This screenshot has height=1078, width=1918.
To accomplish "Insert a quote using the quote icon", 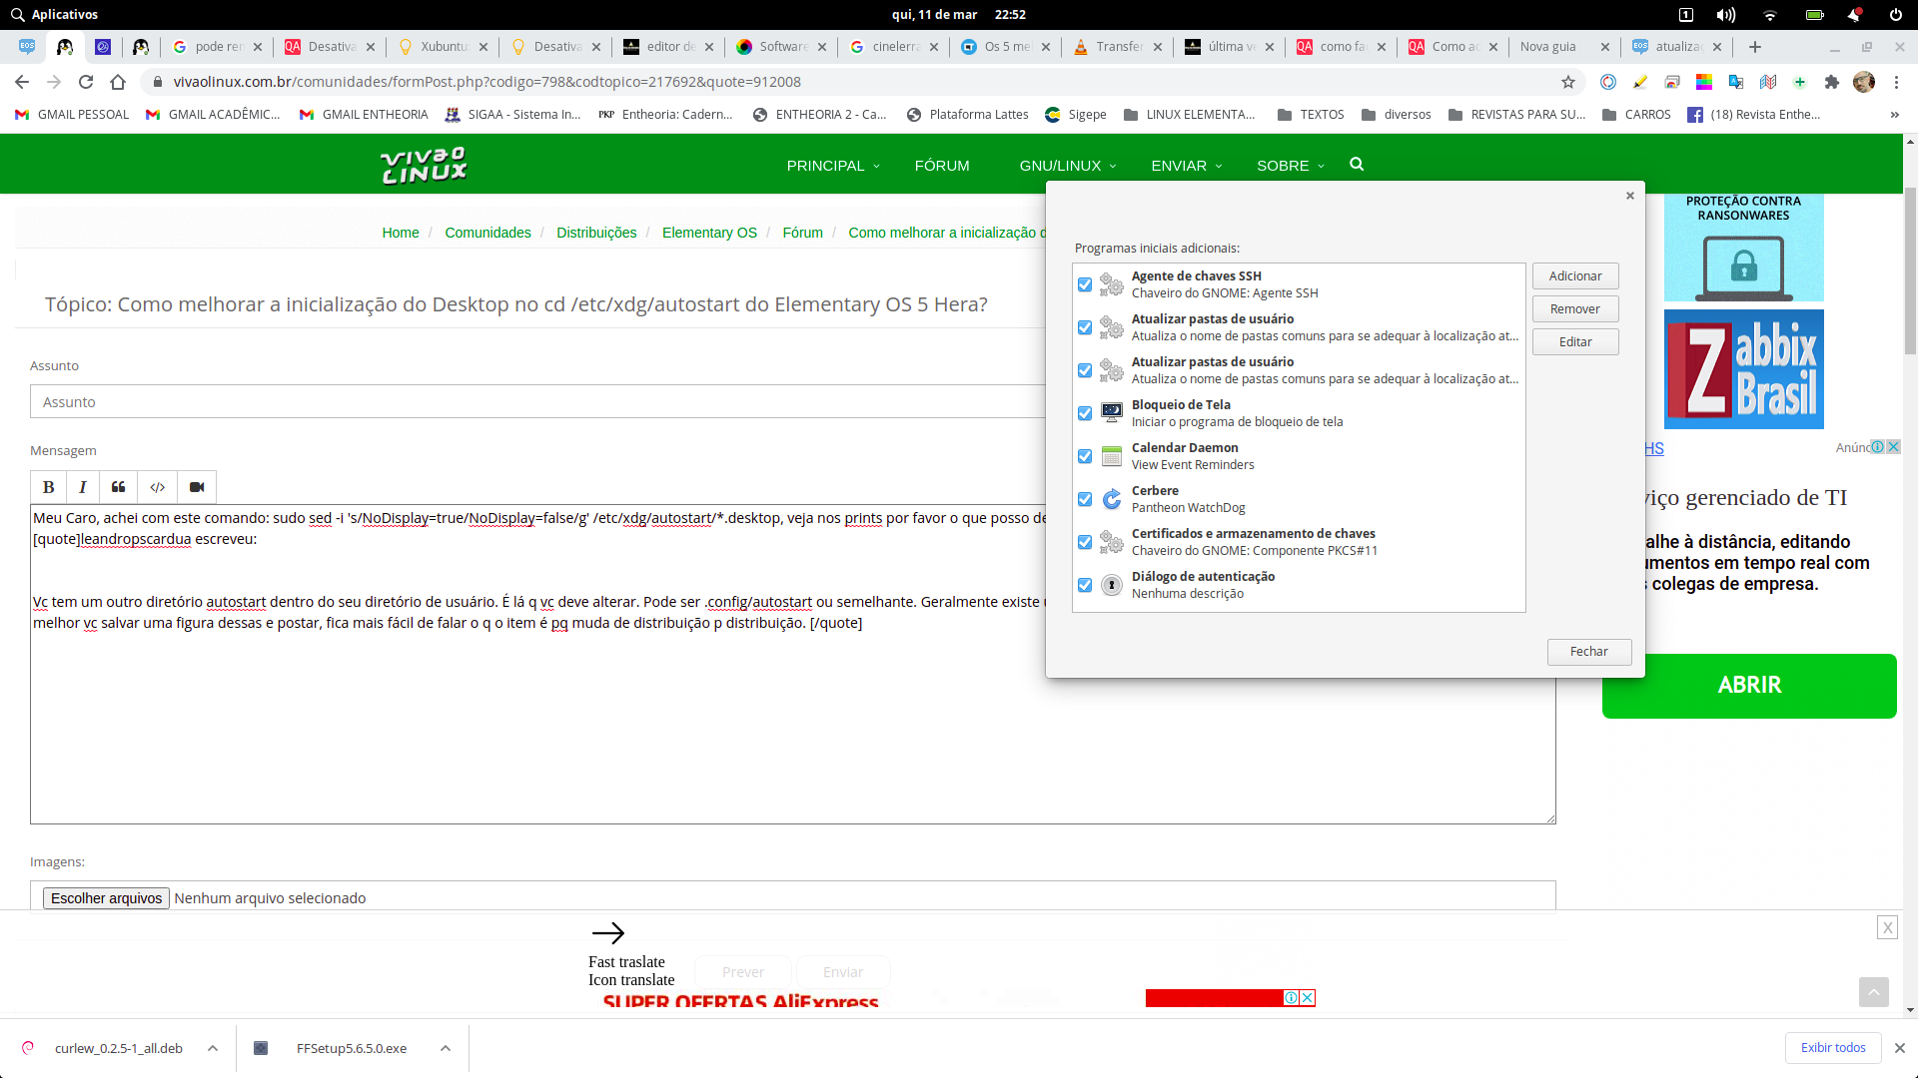I will coord(118,487).
